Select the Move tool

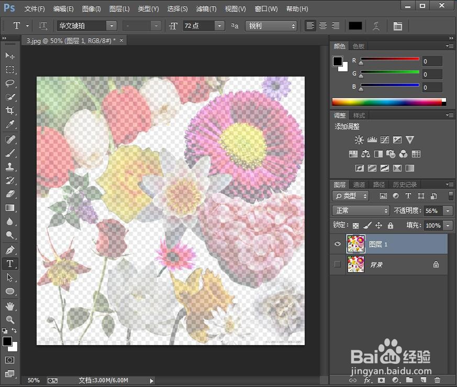point(9,56)
